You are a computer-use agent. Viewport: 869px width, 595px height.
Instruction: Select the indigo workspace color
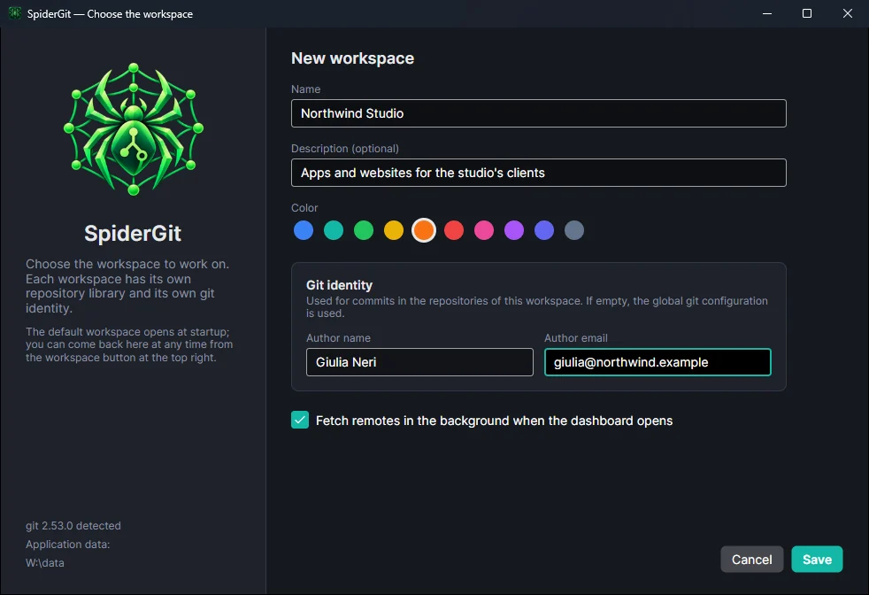pyautogui.click(x=544, y=230)
